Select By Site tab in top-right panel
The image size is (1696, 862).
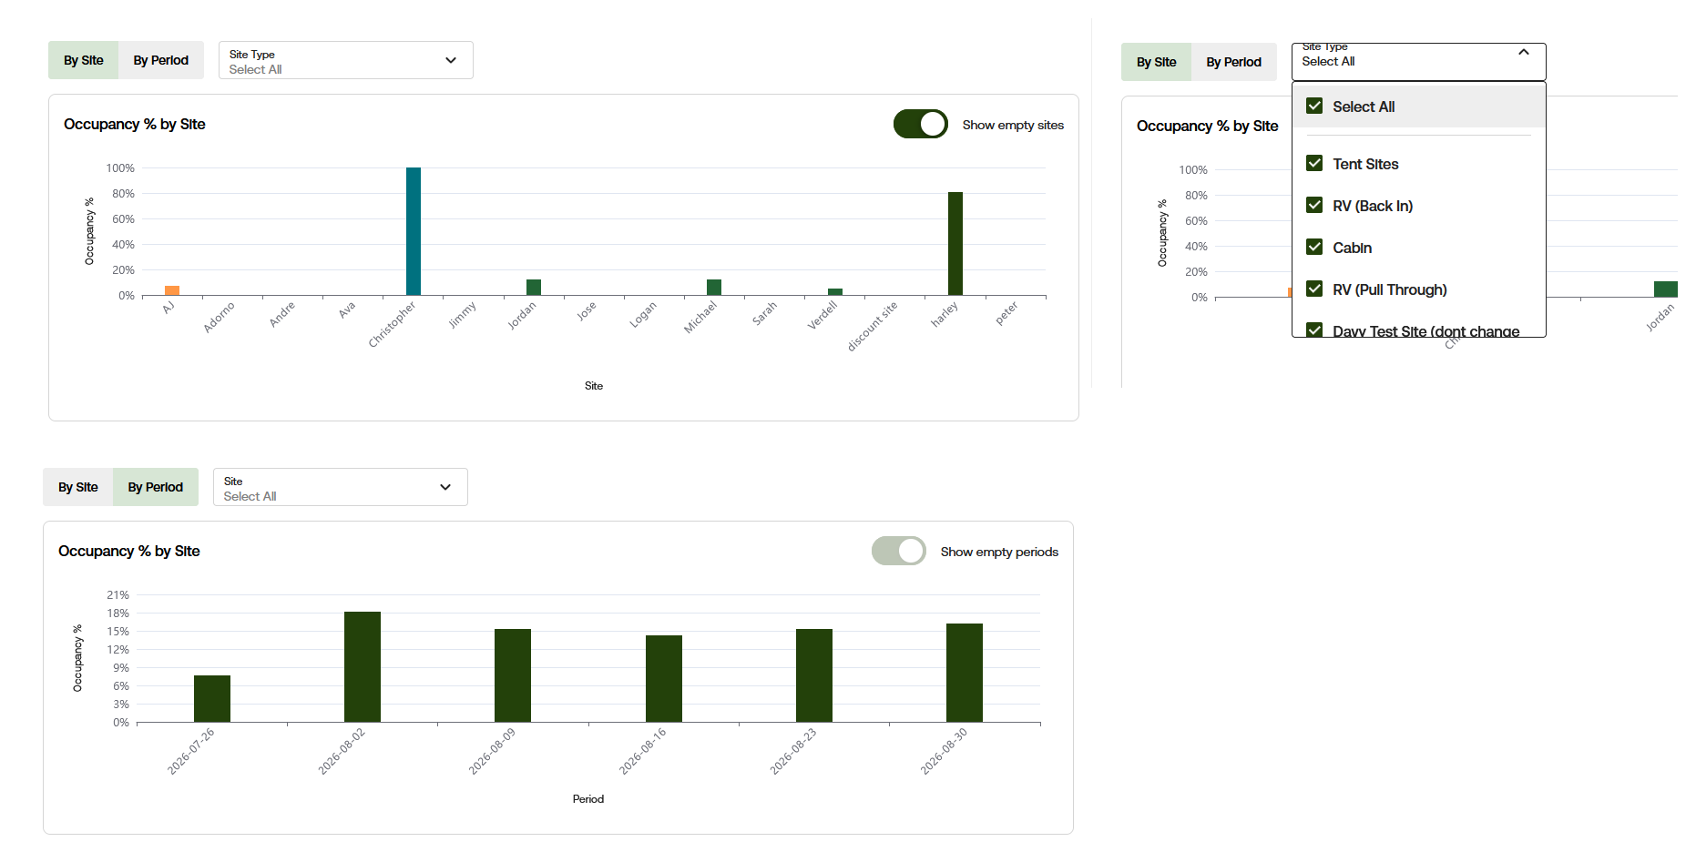1156,62
